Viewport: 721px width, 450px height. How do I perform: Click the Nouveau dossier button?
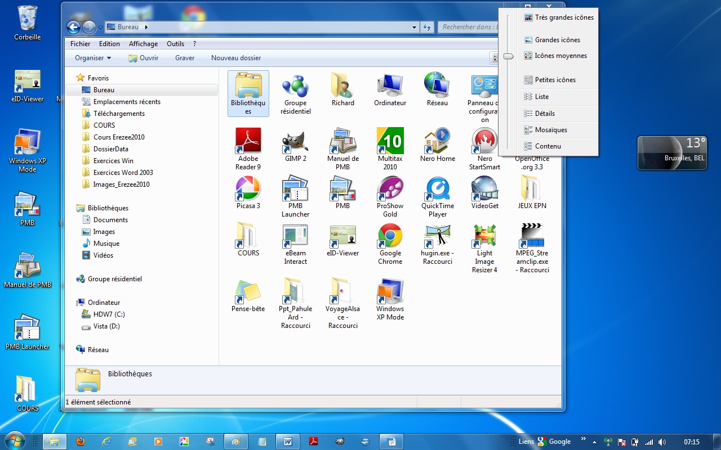tap(236, 58)
